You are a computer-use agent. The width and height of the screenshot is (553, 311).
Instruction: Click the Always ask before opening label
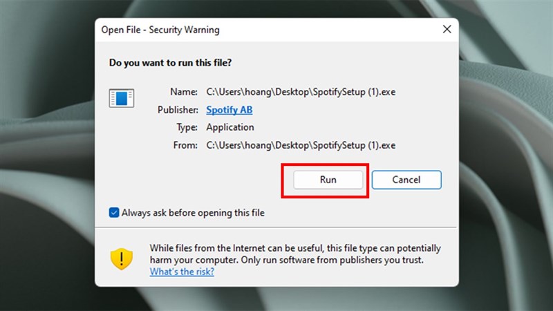(193, 213)
